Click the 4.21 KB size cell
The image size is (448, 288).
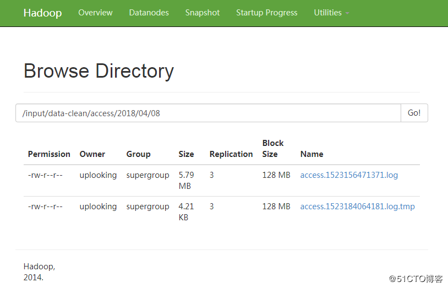click(x=186, y=212)
